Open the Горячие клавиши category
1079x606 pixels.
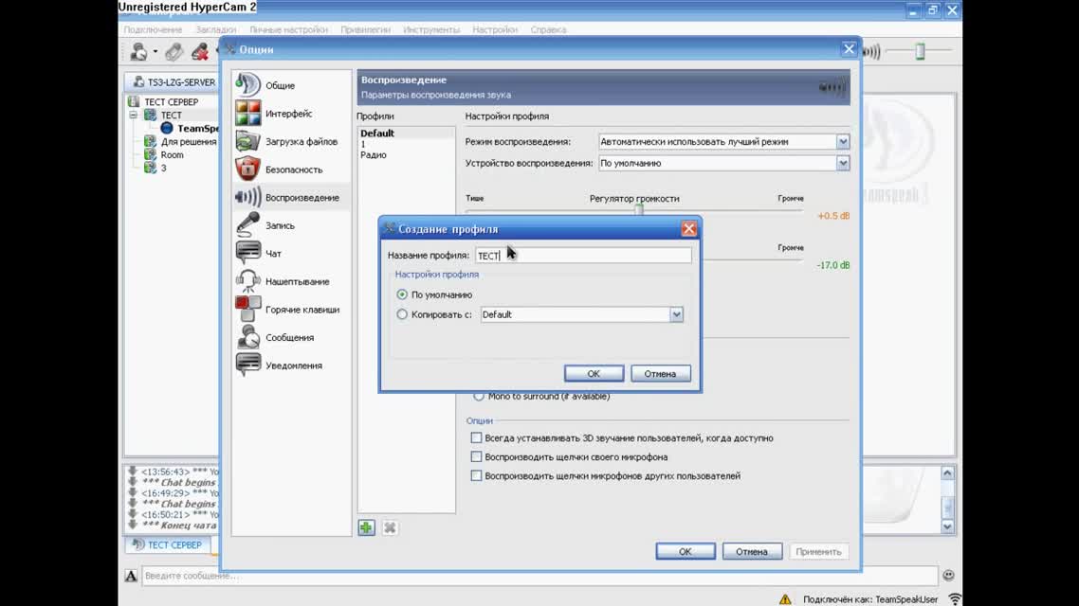pyautogui.click(x=291, y=310)
